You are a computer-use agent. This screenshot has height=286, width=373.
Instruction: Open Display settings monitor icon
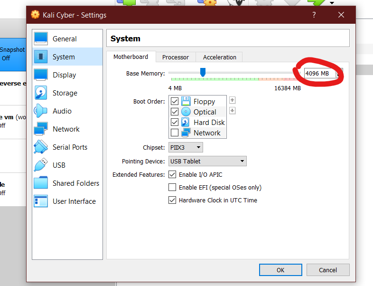point(41,75)
